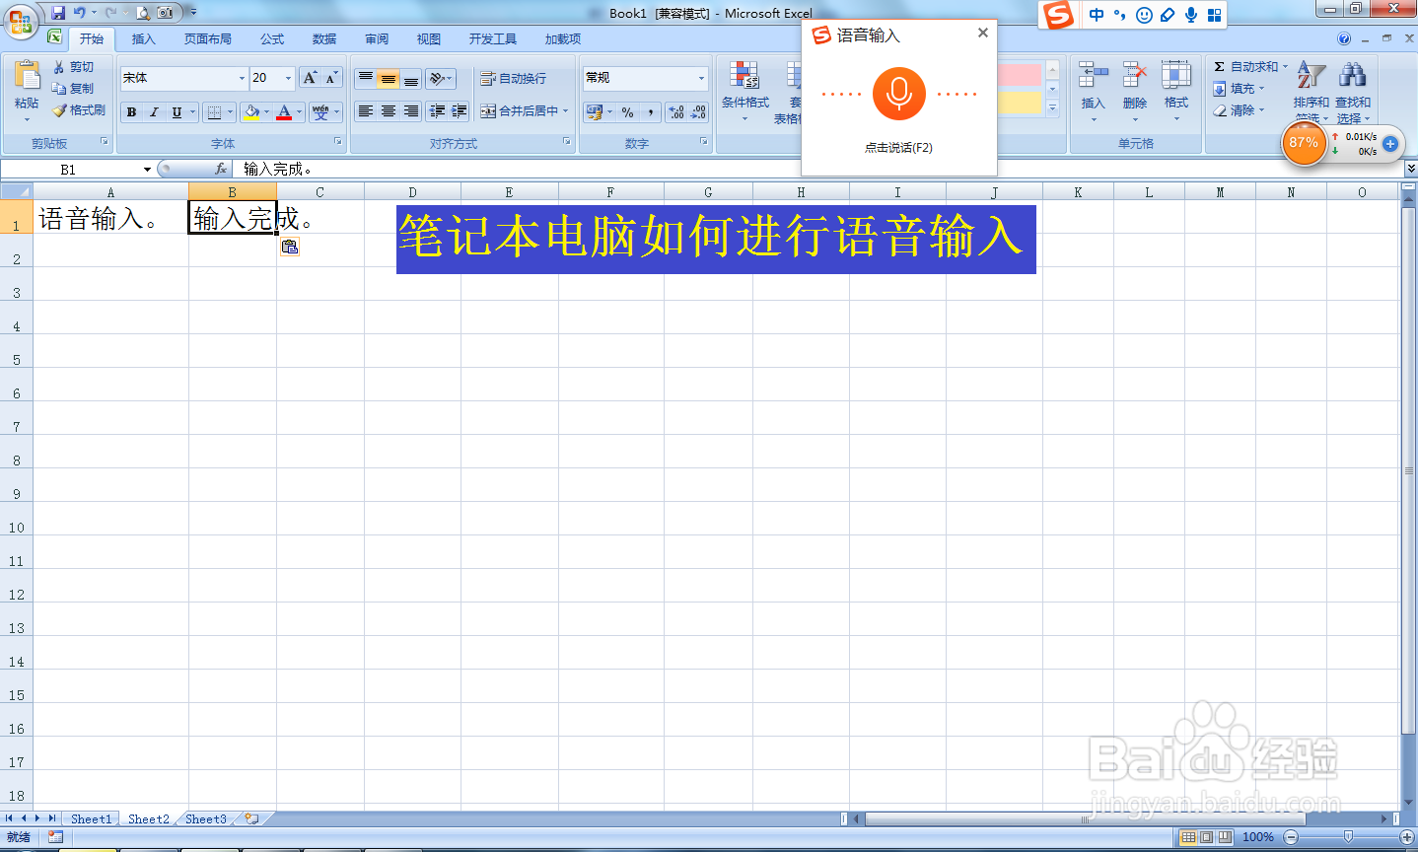This screenshot has width=1418, height=852.
Task: Open the 插入 ribbon tab
Action: [x=144, y=39]
